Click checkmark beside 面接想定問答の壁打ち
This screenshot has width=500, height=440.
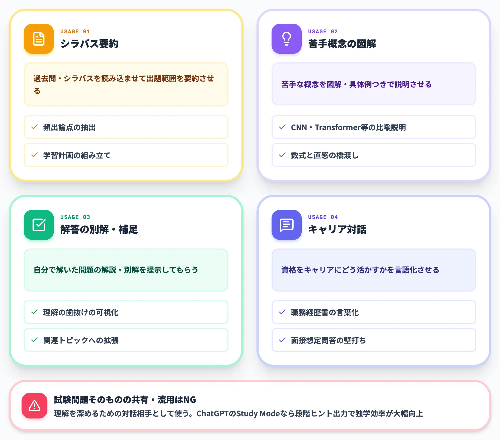[282, 340]
